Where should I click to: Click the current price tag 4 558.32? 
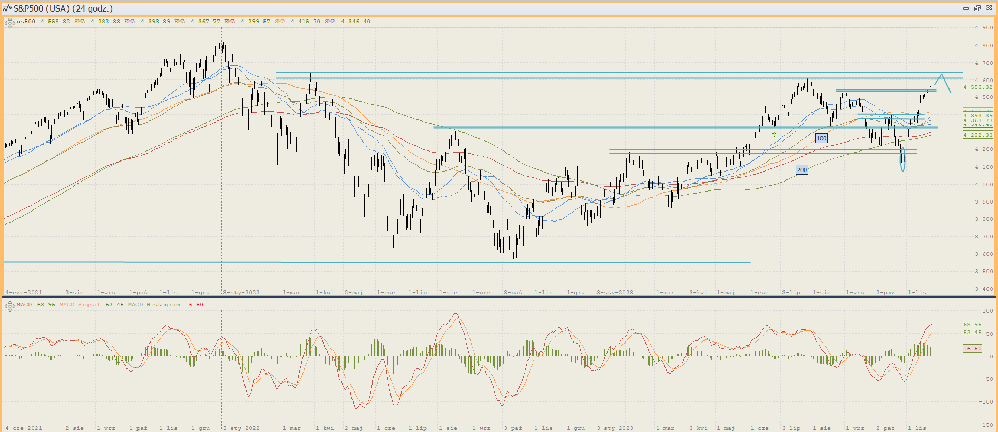coord(977,87)
